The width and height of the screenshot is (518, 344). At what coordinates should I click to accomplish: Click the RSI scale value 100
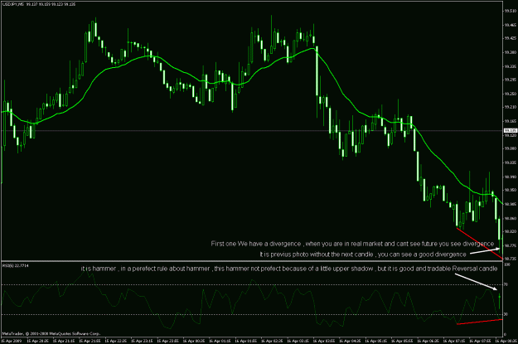pyautogui.click(x=507, y=264)
